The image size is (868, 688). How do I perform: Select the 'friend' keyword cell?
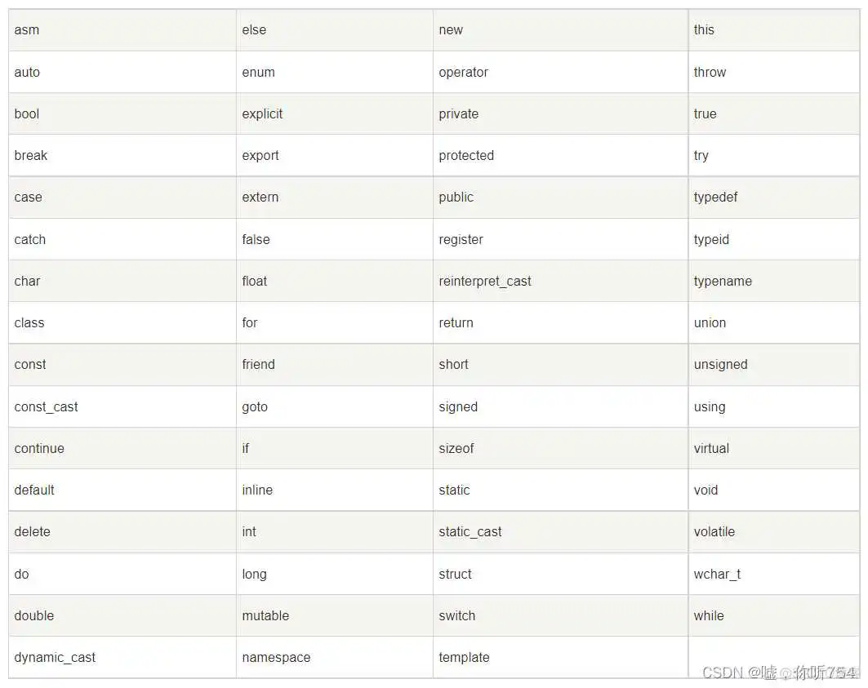(x=334, y=365)
